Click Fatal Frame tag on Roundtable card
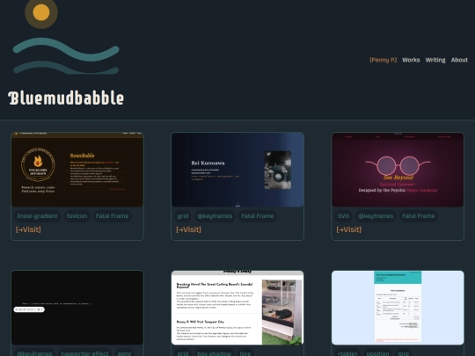 (112, 216)
